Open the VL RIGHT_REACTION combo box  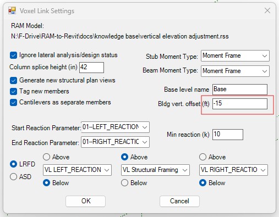(x=233, y=170)
